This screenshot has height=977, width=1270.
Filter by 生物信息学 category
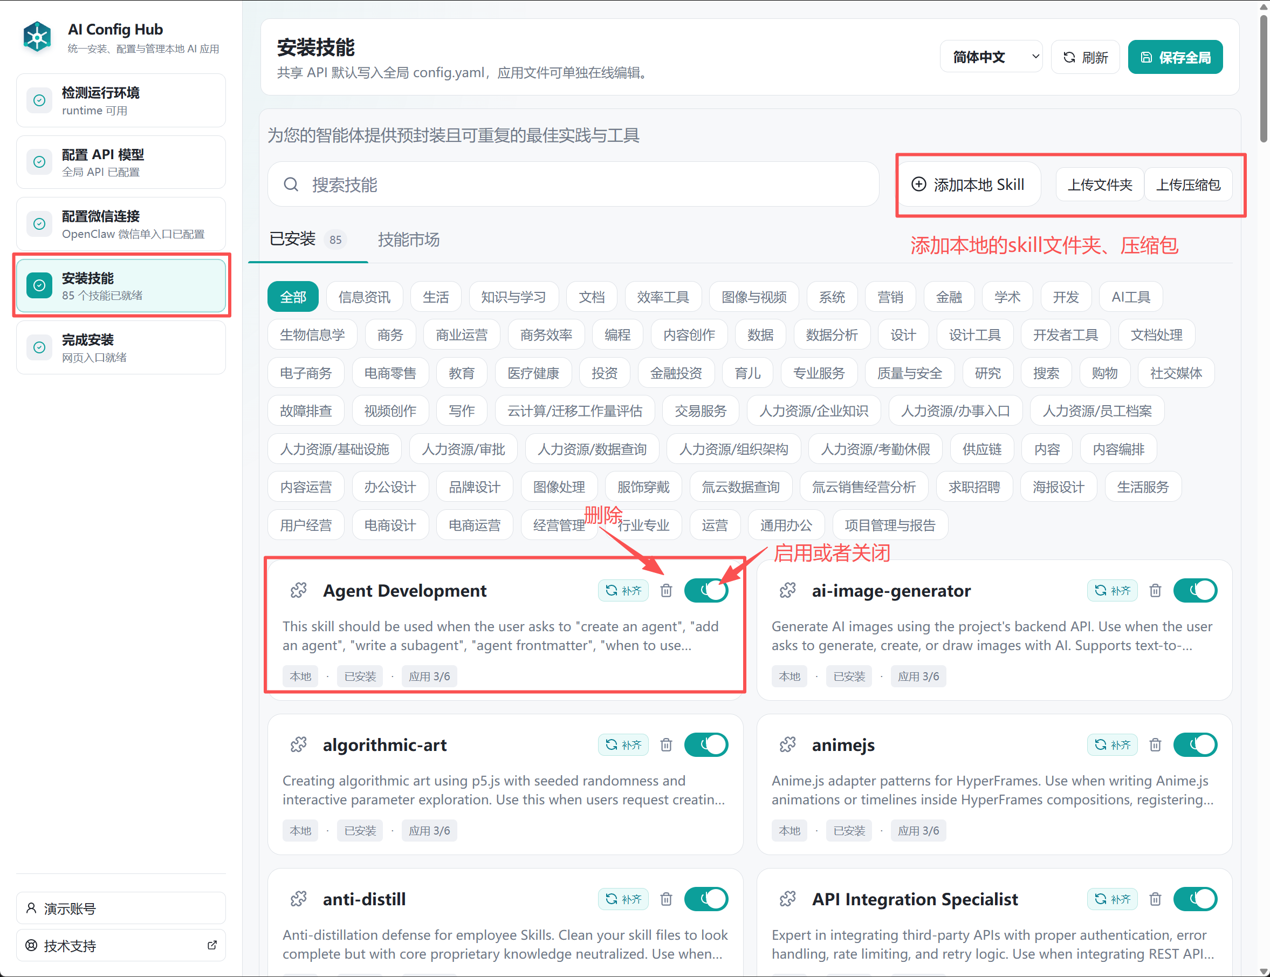[312, 335]
